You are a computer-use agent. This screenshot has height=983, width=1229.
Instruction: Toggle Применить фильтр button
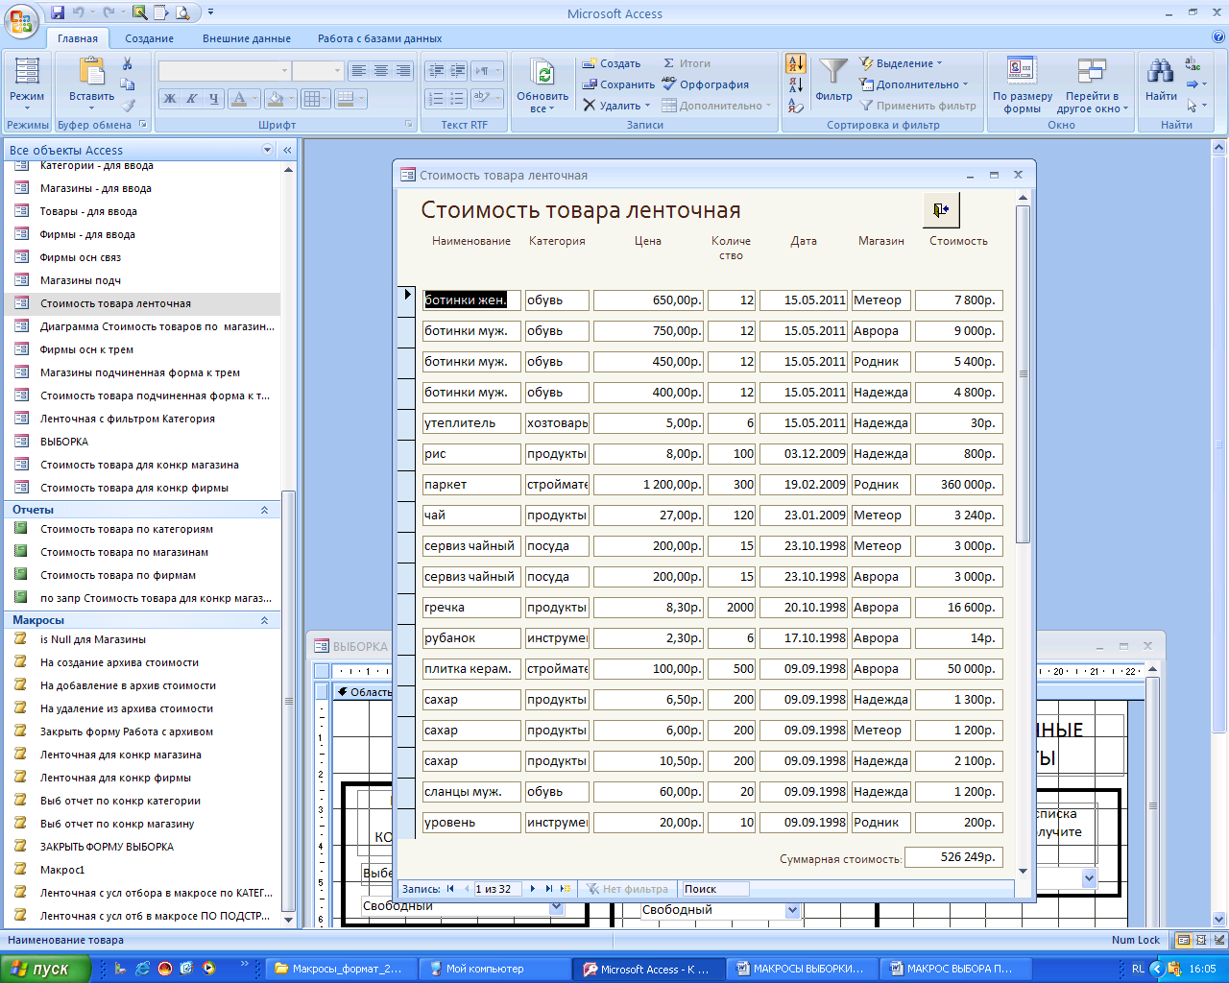coord(918,106)
